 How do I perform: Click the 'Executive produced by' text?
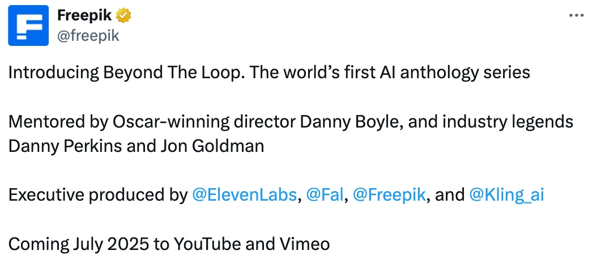tap(98, 195)
